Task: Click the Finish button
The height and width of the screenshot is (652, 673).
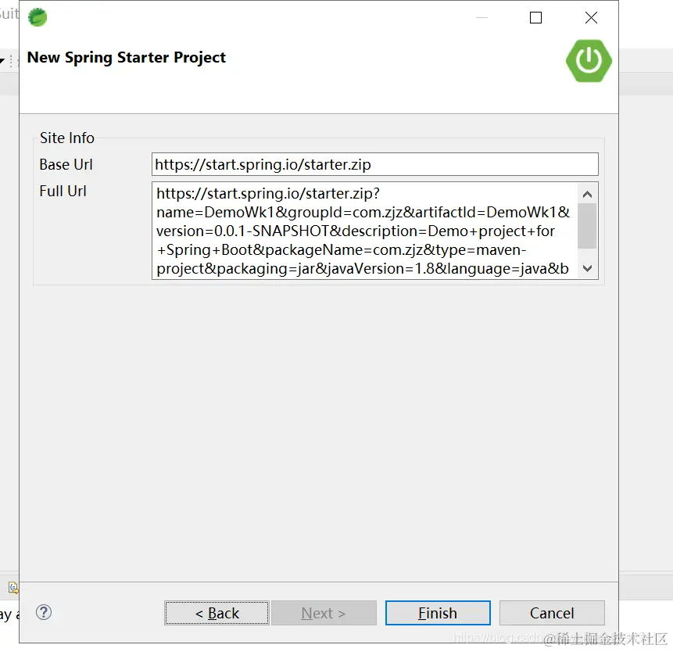Action: point(438,612)
